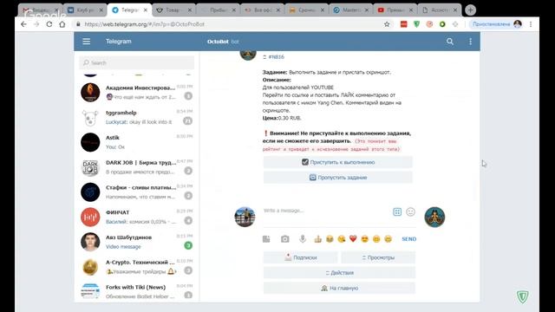This screenshot has height=312, width=555.
Task: Open the ФИНЧАТ chat
Action: (x=137, y=217)
